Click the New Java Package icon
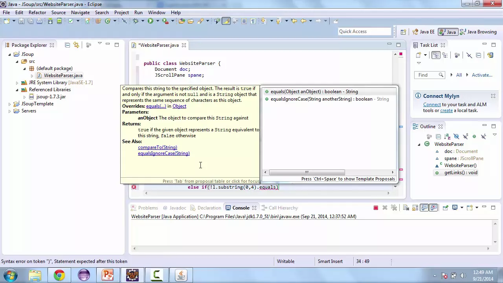The height and width of the screenshot is (283, 503). pos(98,21)
